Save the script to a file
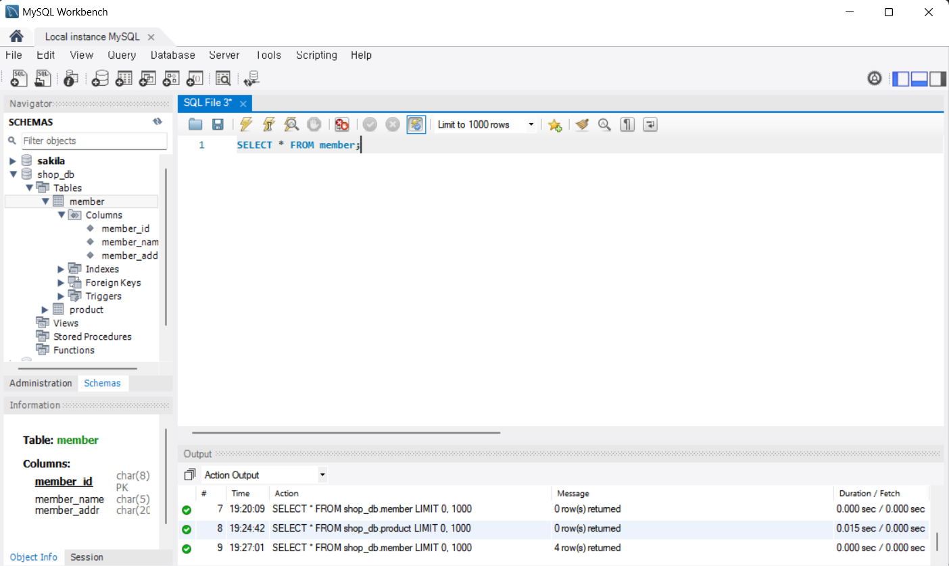The width and height of the screenshot is (949, 566). pyautogui.click(x=218, y=124)
